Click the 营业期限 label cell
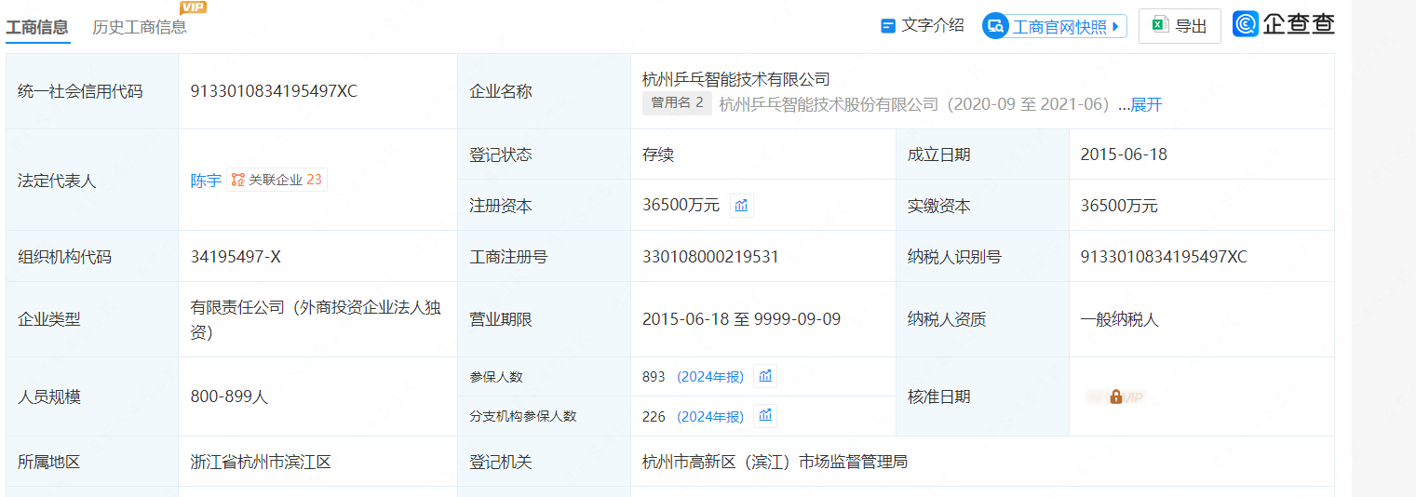The height and width of the screenshot is (497, 1416). tap(544, 319)
